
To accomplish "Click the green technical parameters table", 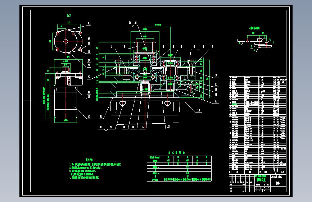I will pyautogui.click(x=179, y=169).
